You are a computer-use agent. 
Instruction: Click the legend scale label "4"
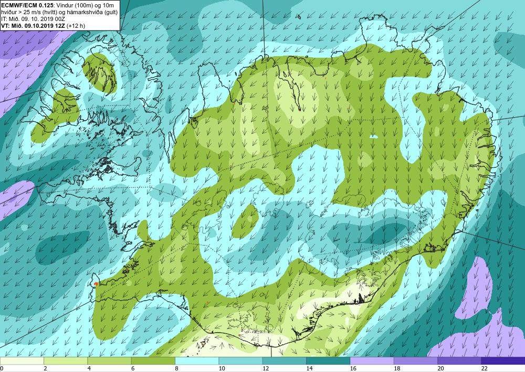[89, 368]
